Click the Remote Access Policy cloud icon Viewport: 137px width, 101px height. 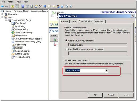13,42
